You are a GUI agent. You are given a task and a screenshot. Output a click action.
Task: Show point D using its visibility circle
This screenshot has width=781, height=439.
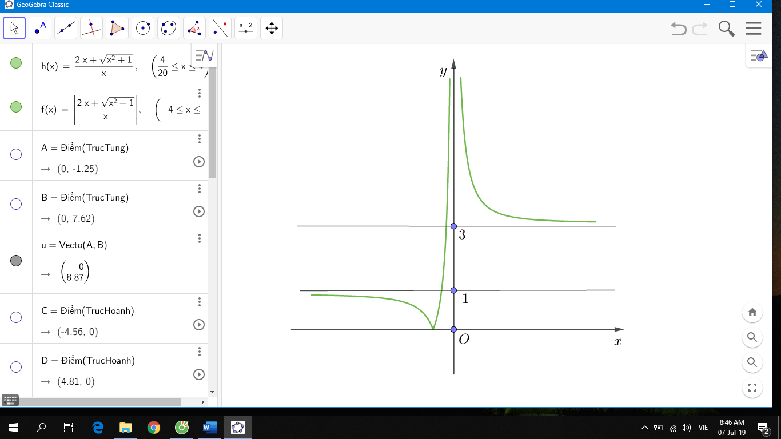16,367
